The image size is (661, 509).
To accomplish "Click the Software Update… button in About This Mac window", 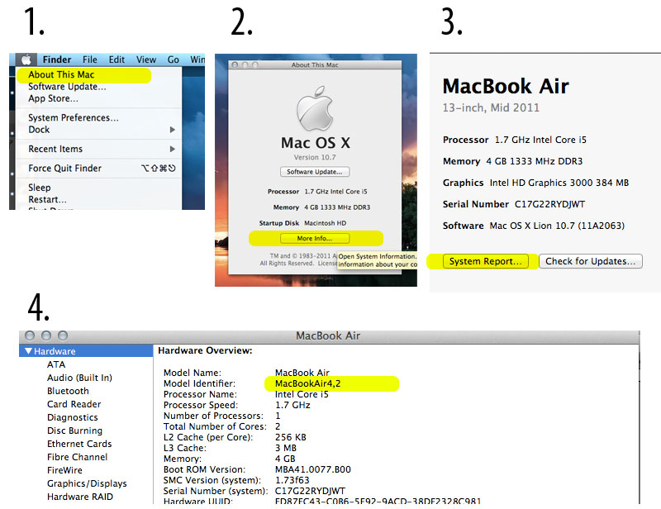I will pyautogui.click(x=315, y=172).
